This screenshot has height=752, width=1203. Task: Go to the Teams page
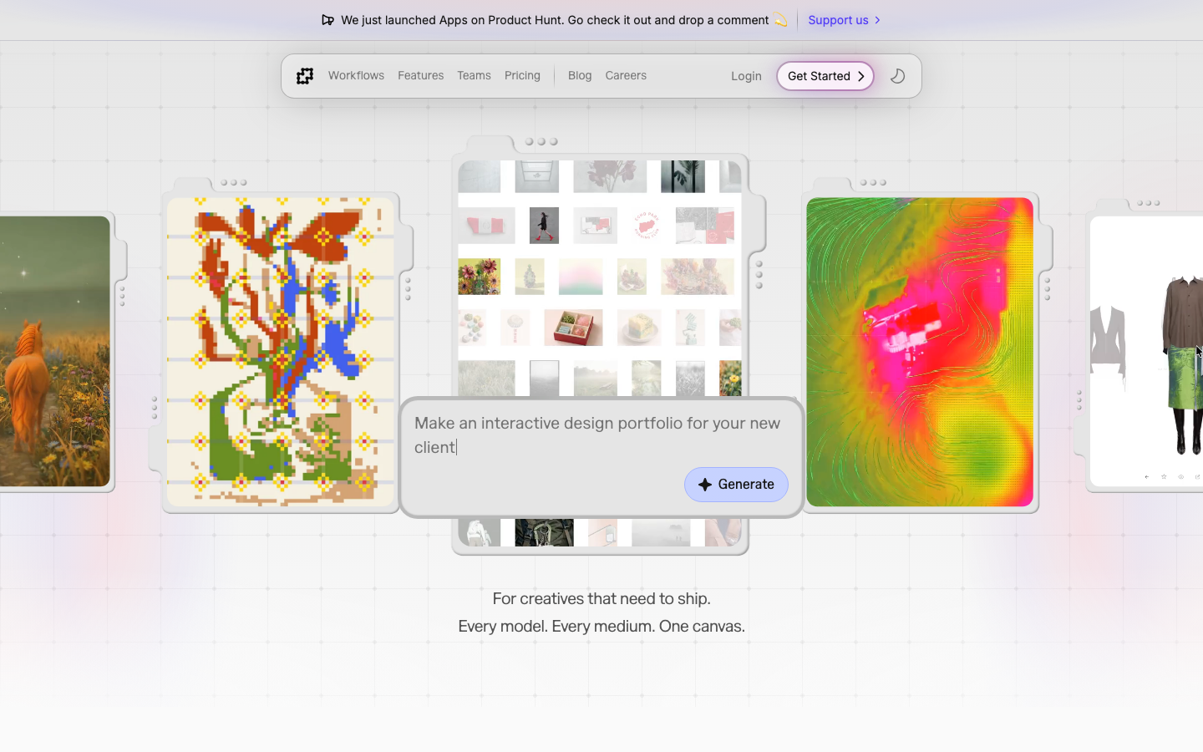tap(474, 75)
